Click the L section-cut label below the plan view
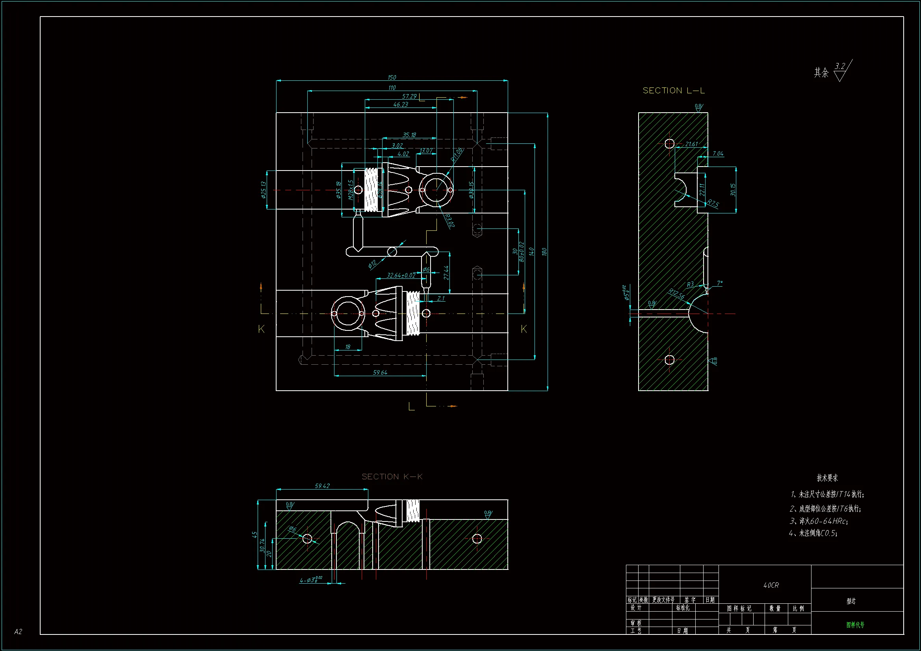This screenshot has width=921, height=651. 411,407
